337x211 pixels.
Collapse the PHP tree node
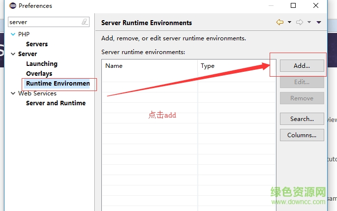click(13, 34)
